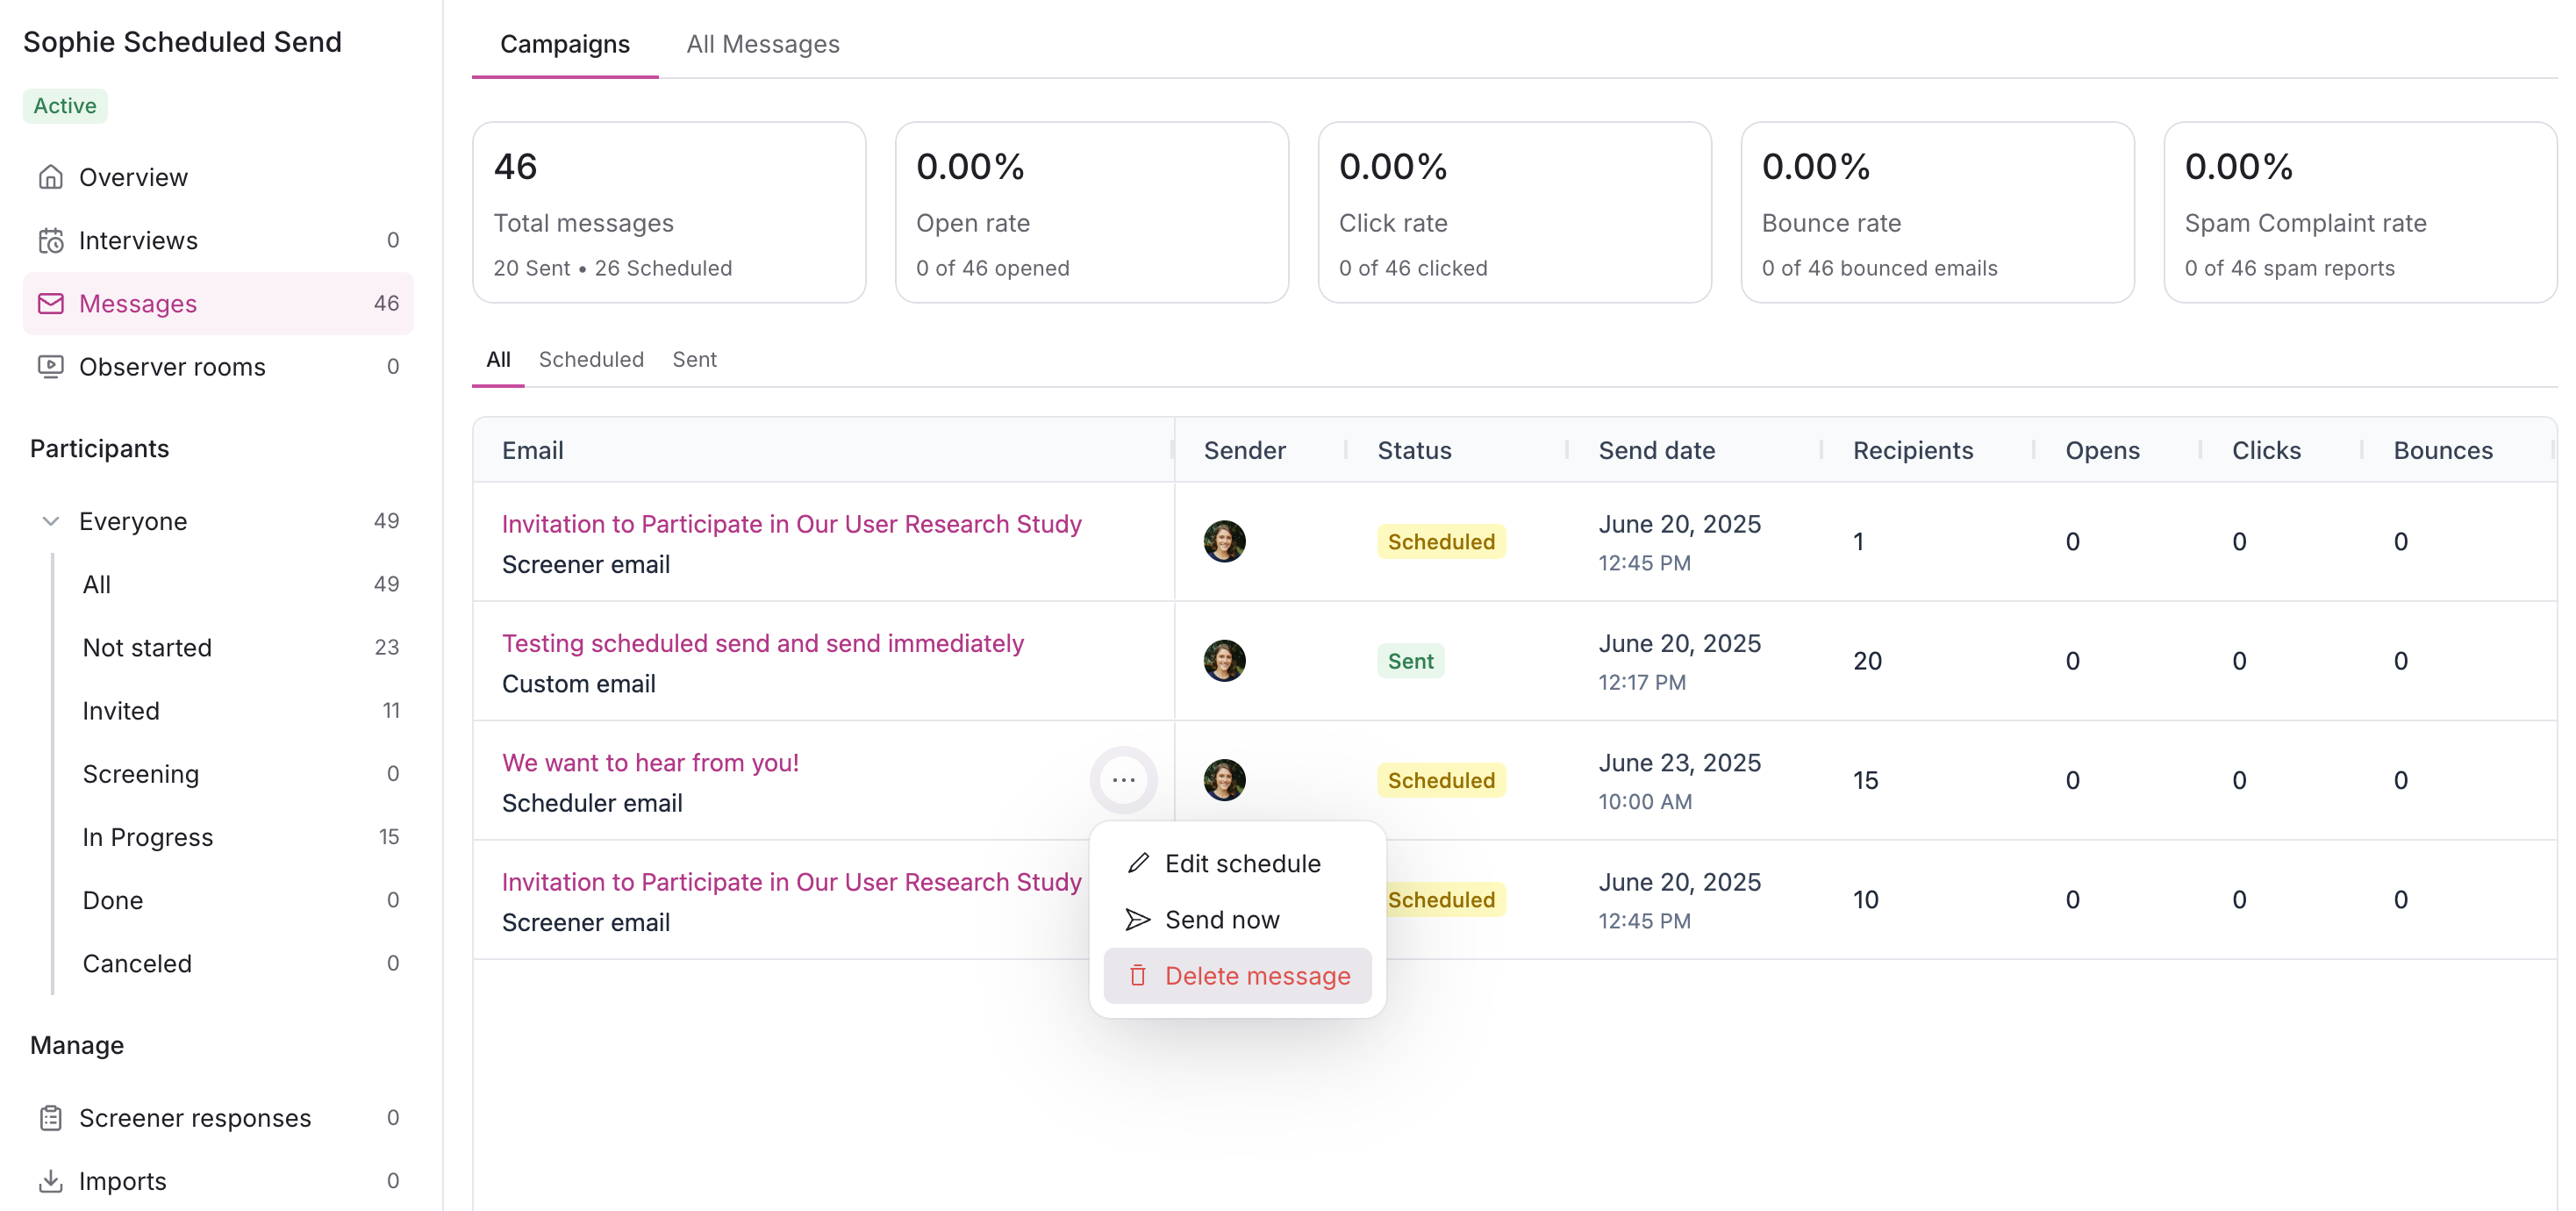Open Interviews via calendar-clock icon
The height and width of the screenshot is (1211, 2576).
click(50, 240)
